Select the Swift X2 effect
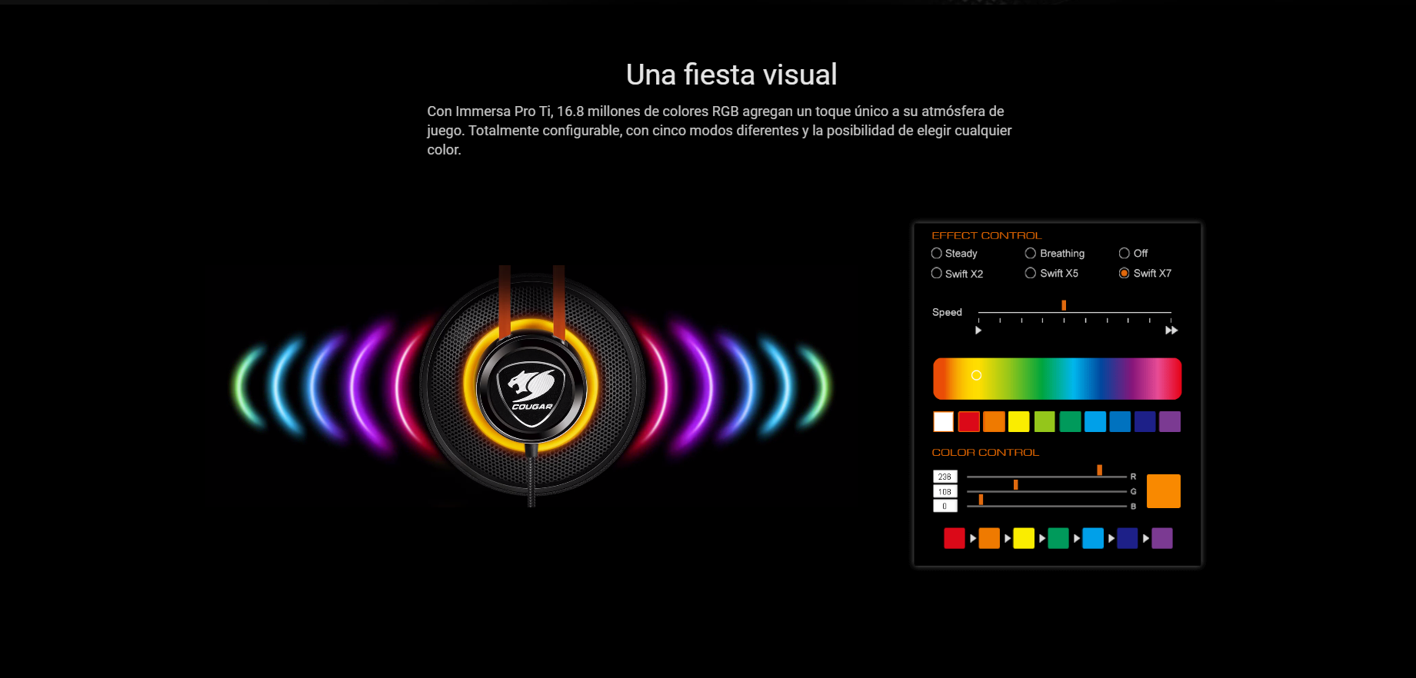The width and height of the screenshot is (1416, 678). (x=936, y=273)
